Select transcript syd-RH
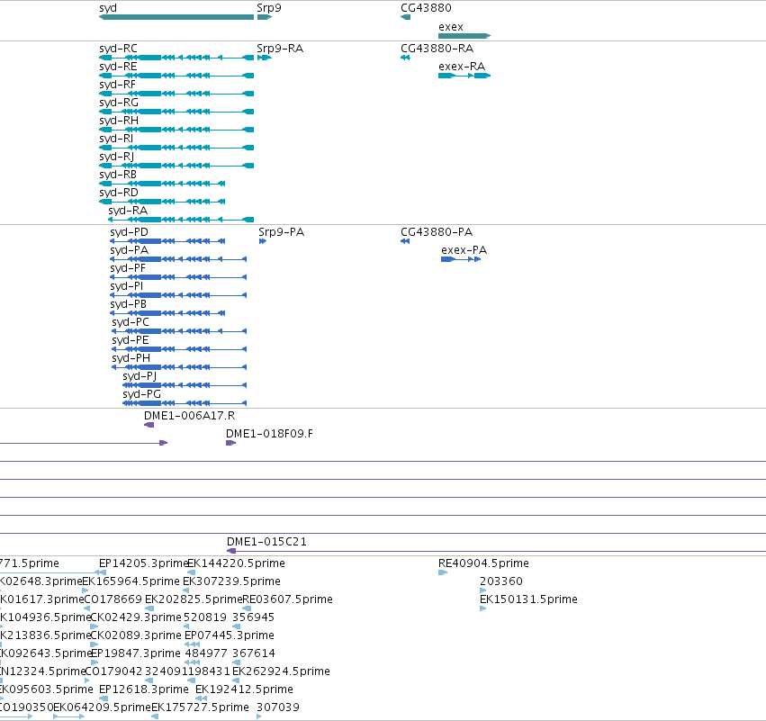Viewport: 766px width, 721px height. [176, 130]
